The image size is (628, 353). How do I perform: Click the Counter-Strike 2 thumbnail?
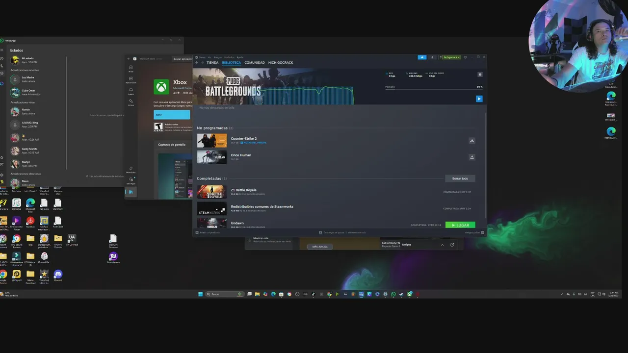[212, 141]
